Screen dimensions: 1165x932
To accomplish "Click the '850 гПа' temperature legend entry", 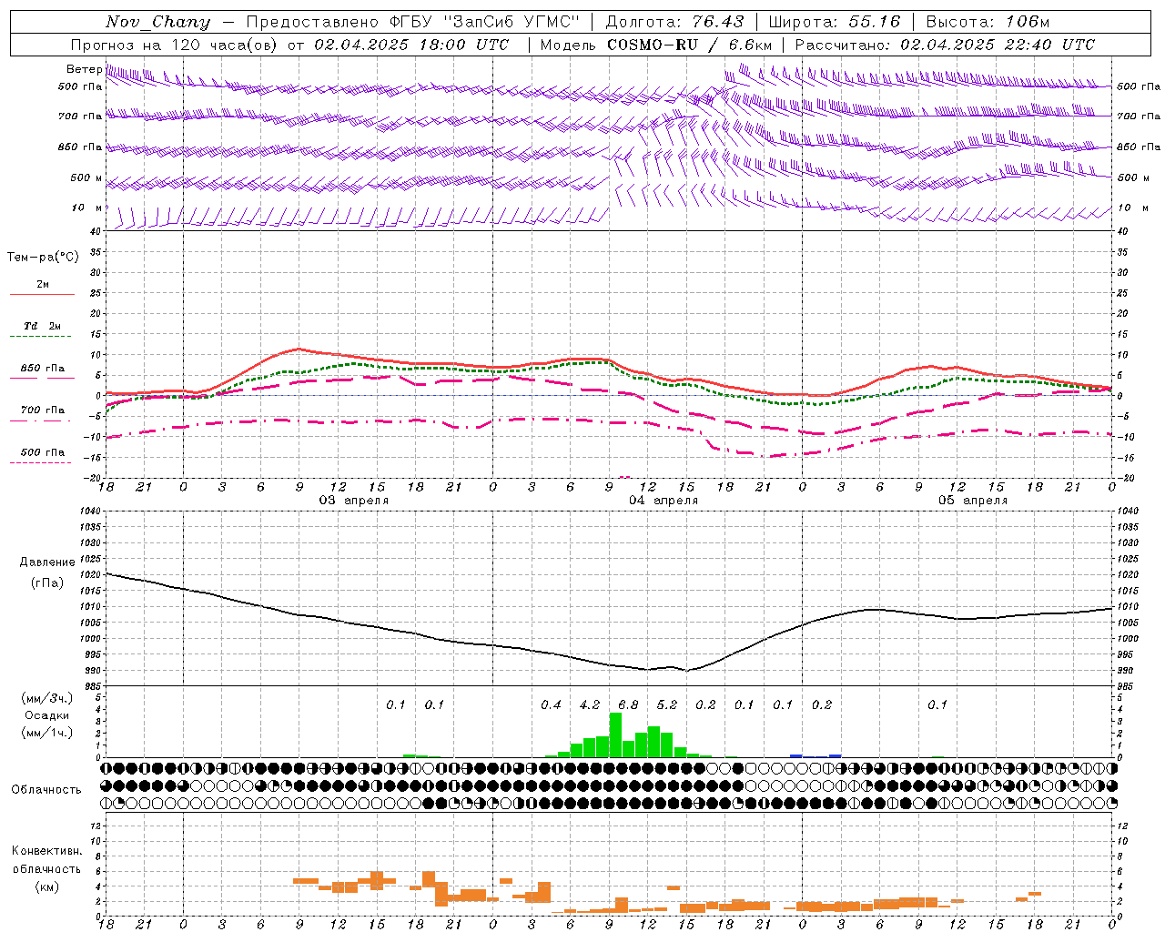I will (x=43, y=368).
